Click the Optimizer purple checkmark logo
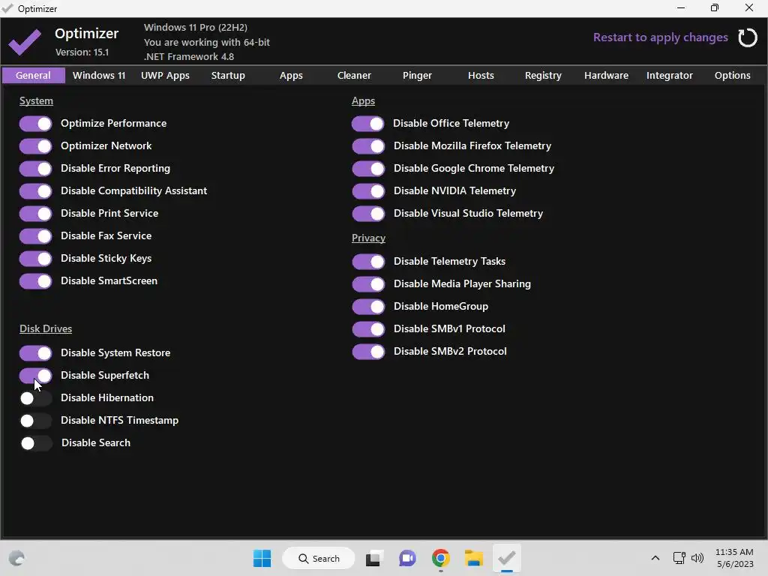768x576 pixels. [25, 42]
